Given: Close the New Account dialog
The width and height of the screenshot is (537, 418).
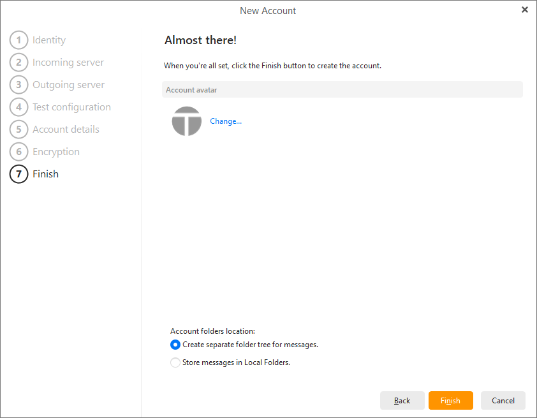Looking at the screenshot, I should [525, 10].
